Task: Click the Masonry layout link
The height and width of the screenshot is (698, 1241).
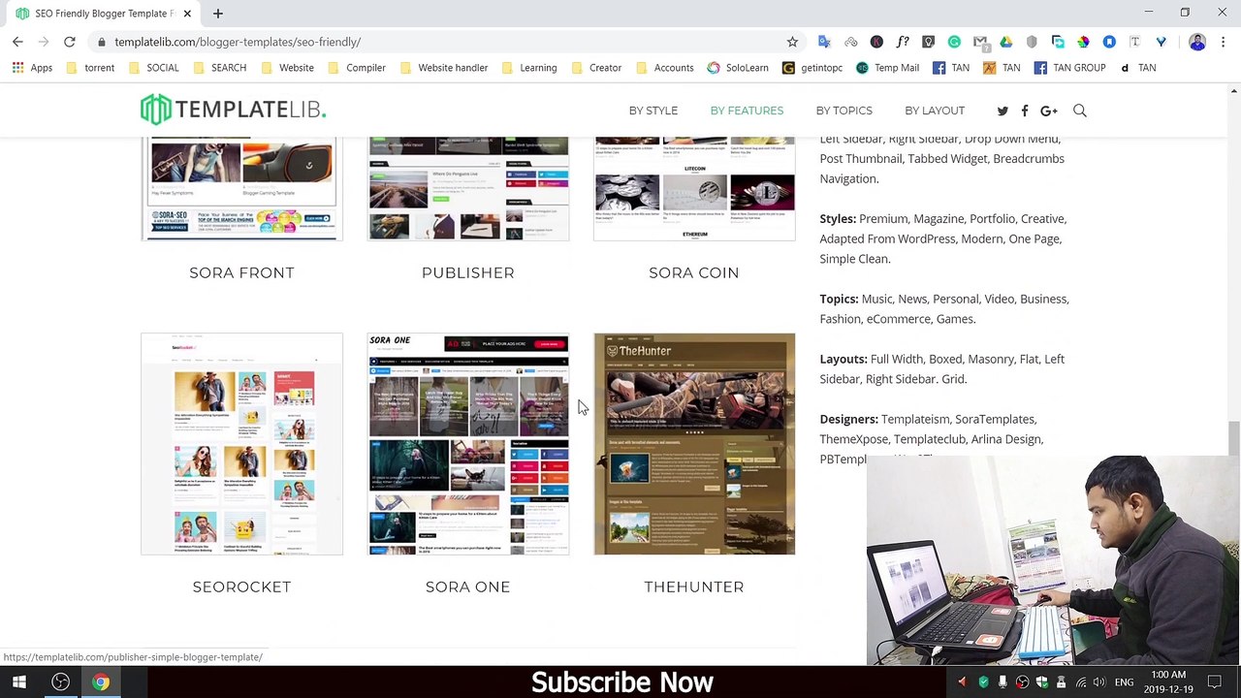Action: (x=989, y=359)
